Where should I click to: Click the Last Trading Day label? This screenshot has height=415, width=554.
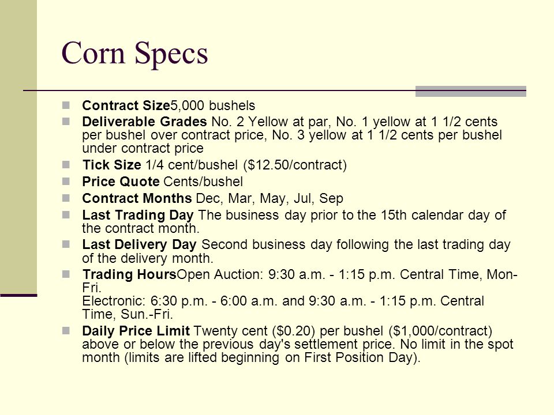[x=138, y=215]
